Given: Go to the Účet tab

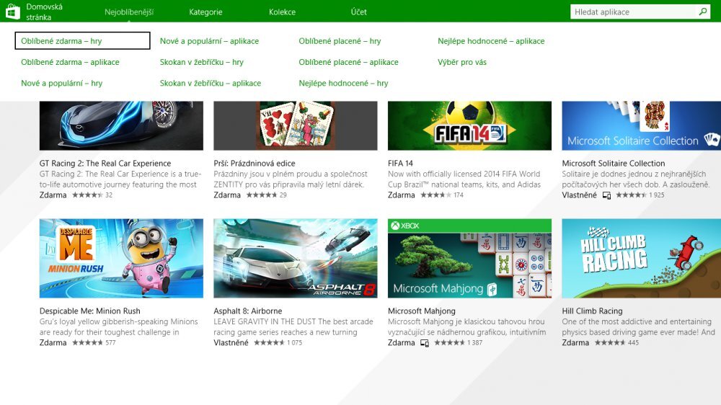Looking at the screenshot, I should tap(358, 12).
